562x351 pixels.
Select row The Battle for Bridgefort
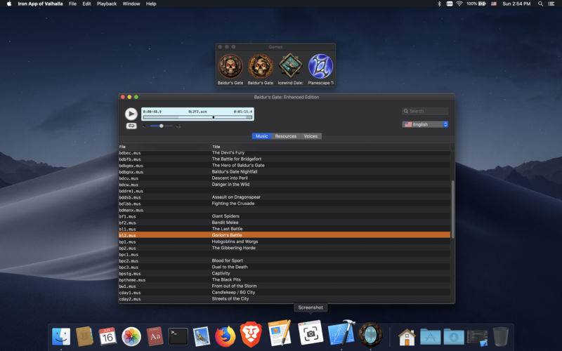click(285, 159)
